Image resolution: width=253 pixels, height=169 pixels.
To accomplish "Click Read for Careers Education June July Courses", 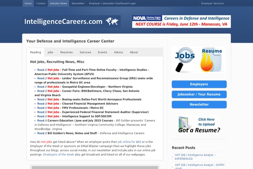I will point(40,120).
